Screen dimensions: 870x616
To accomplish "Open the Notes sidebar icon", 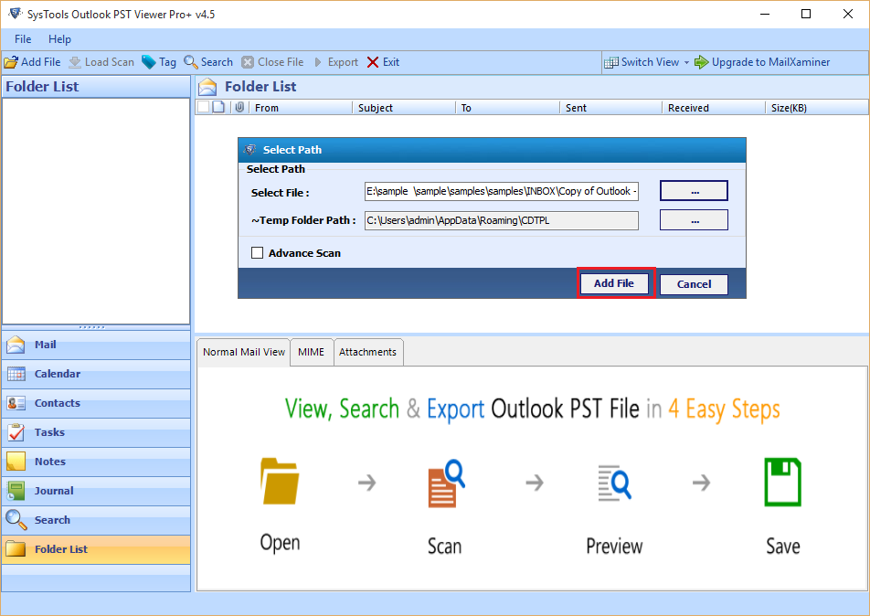I will pos(16,462).
